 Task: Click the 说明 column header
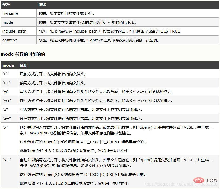[24, 65]
